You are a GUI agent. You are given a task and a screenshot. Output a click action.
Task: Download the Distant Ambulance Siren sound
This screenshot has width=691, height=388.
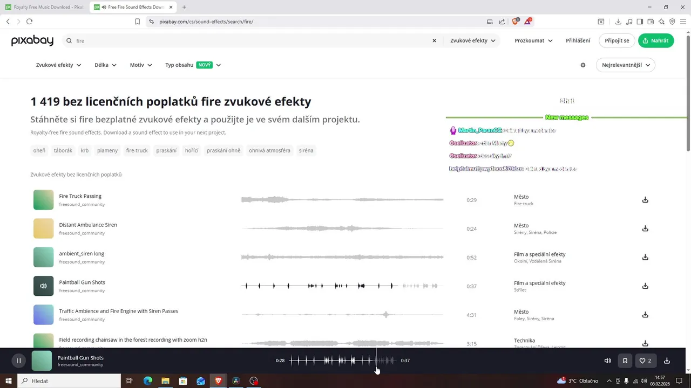tap(645, 228)
